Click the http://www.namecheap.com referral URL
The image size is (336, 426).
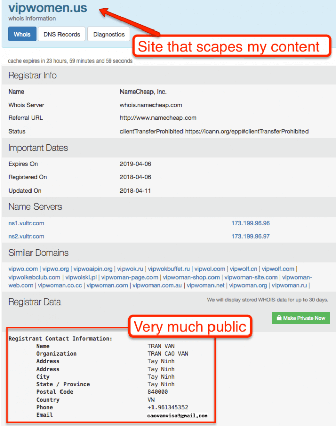[158, 118]
